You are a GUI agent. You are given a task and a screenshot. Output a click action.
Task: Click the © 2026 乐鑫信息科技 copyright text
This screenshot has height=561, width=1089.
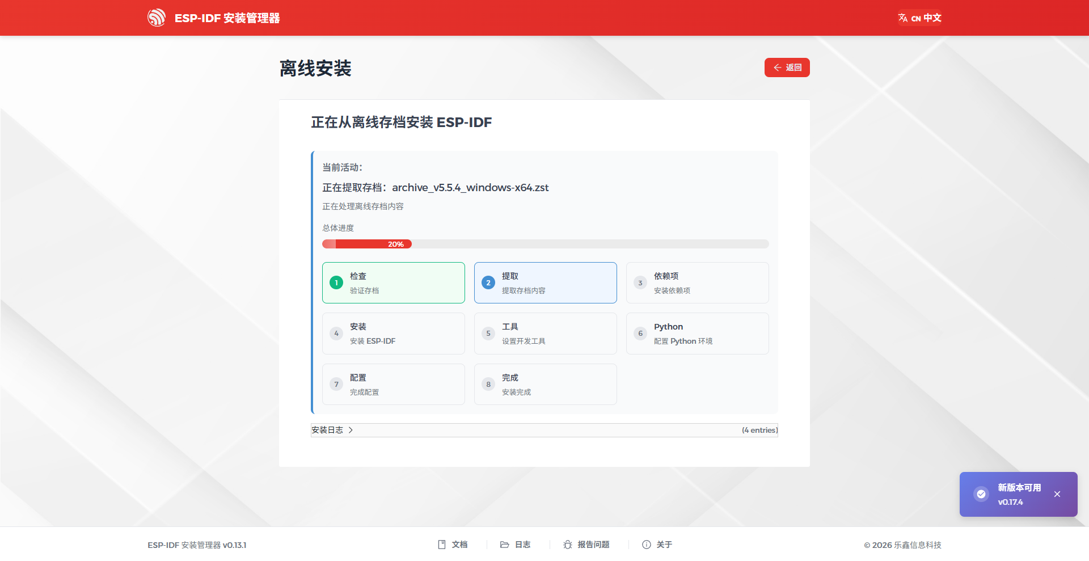coord(902,545)
